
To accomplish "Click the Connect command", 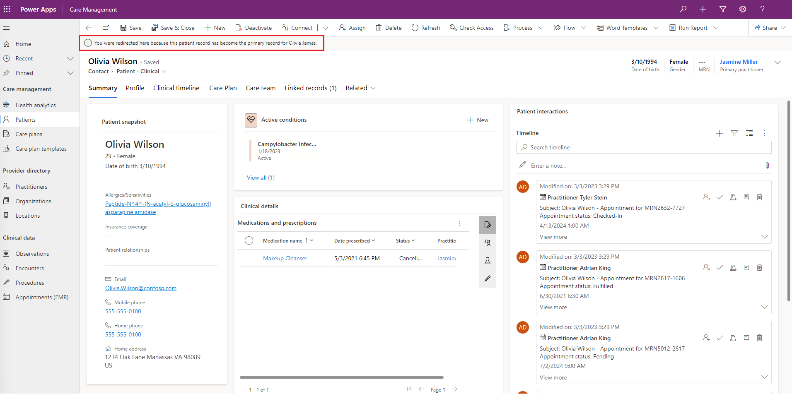I will tap(297, 28).
